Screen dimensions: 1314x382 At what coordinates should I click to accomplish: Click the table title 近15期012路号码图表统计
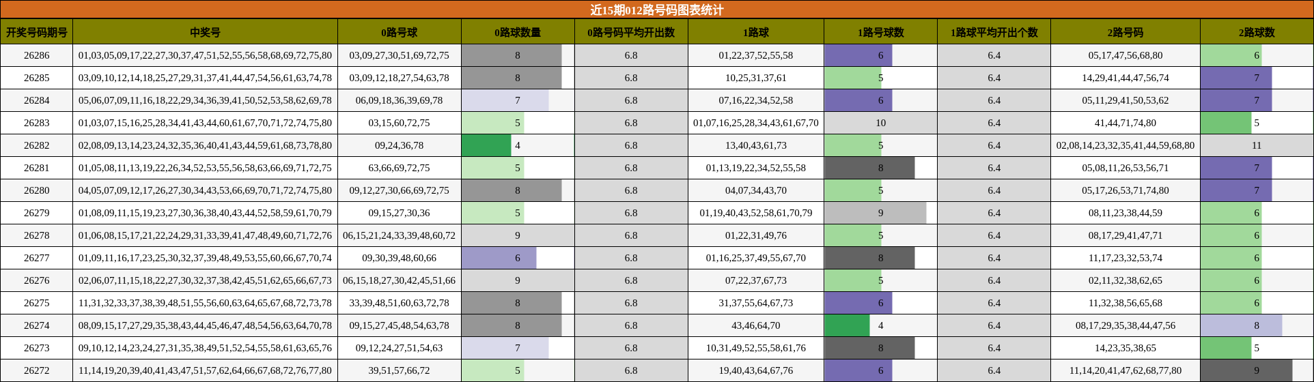pos(657,10)
